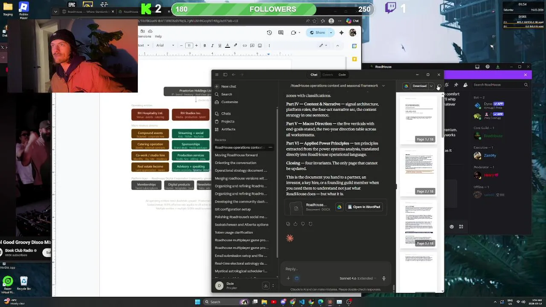Image resolution: width=546 pixels, height=307 pixels.
Task: Click the Google Drive icon beside Download
Action: [x=406, y=86]
